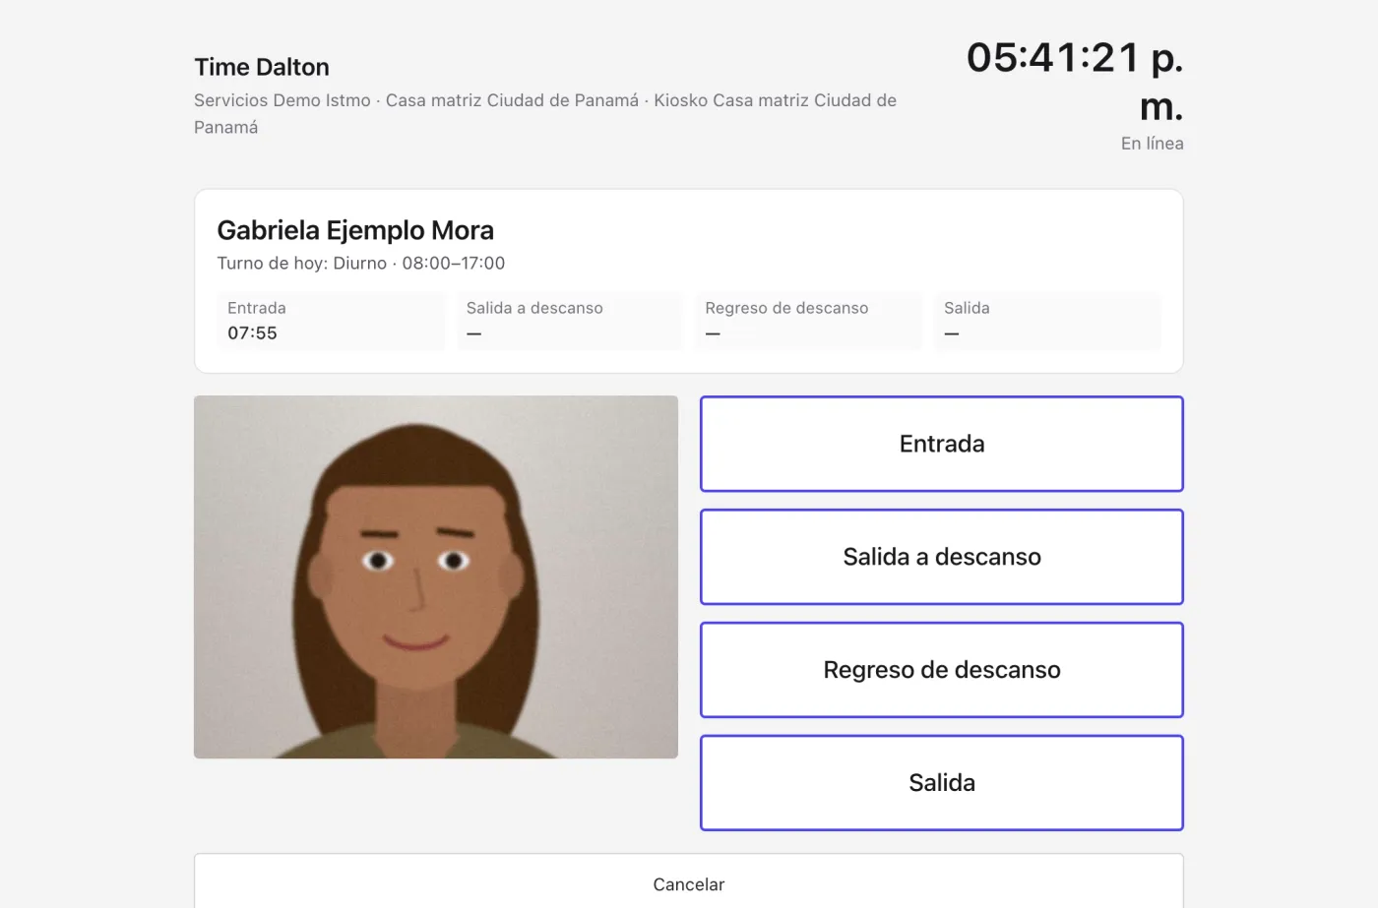Select the Regreso de descanso button
Viewport: 1378px width, 908px height.
(941, 670)
